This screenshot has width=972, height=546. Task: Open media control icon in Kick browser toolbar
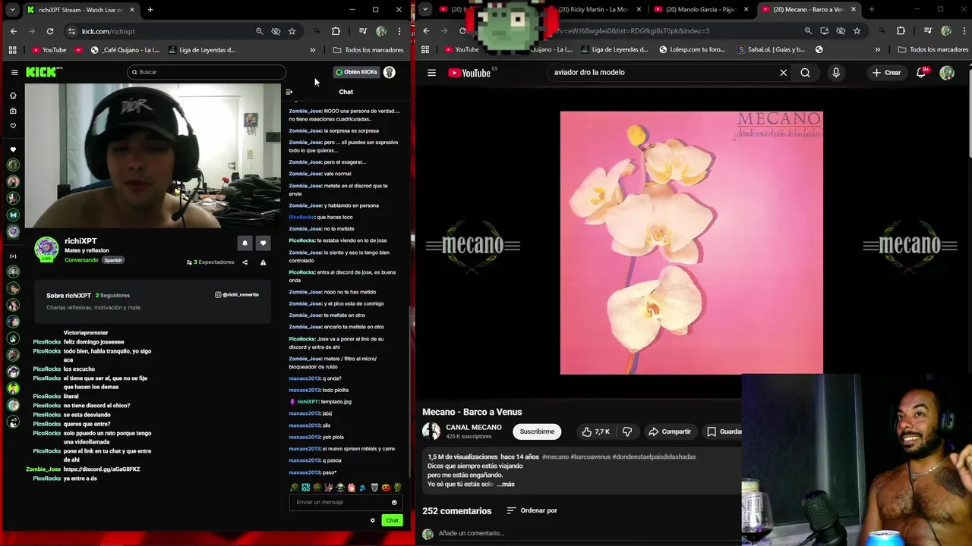pyautogui.click(x=363, y=31)
